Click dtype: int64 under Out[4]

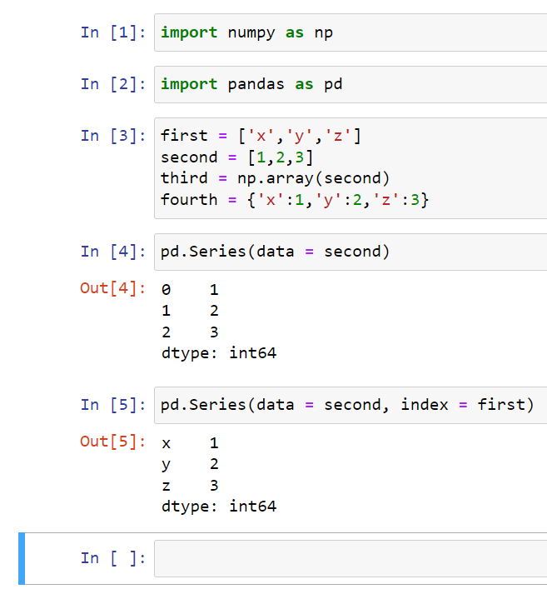[219, 353]
